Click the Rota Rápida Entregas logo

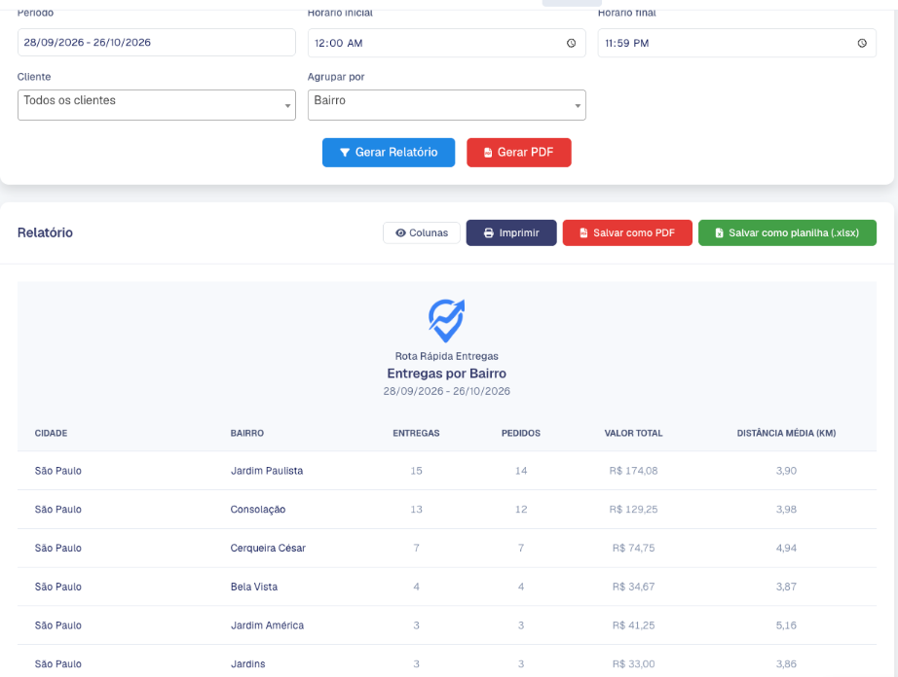coord(447,321)
